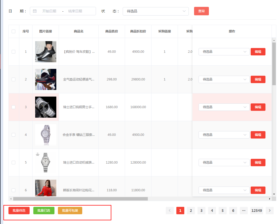Go to page 6
280x224 pixels.
233,211
